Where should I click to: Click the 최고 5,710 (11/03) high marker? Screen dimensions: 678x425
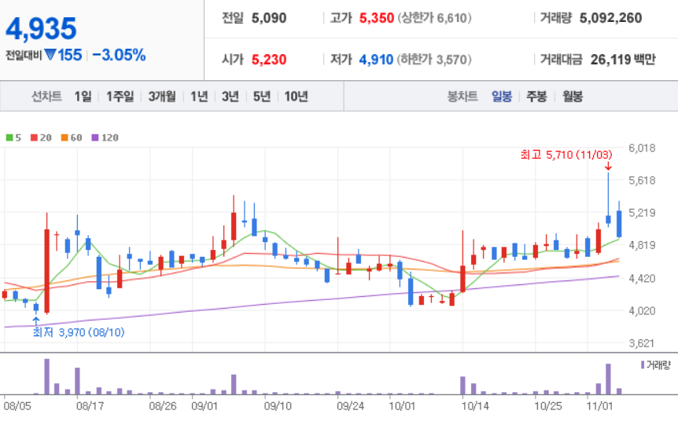pyautogui.click(x=566, y=155)
